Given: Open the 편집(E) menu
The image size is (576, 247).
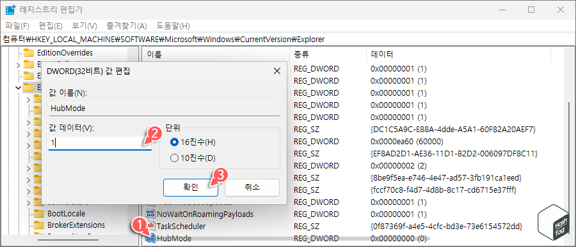Looking at the screenshot, I should [x=51, y=26].
